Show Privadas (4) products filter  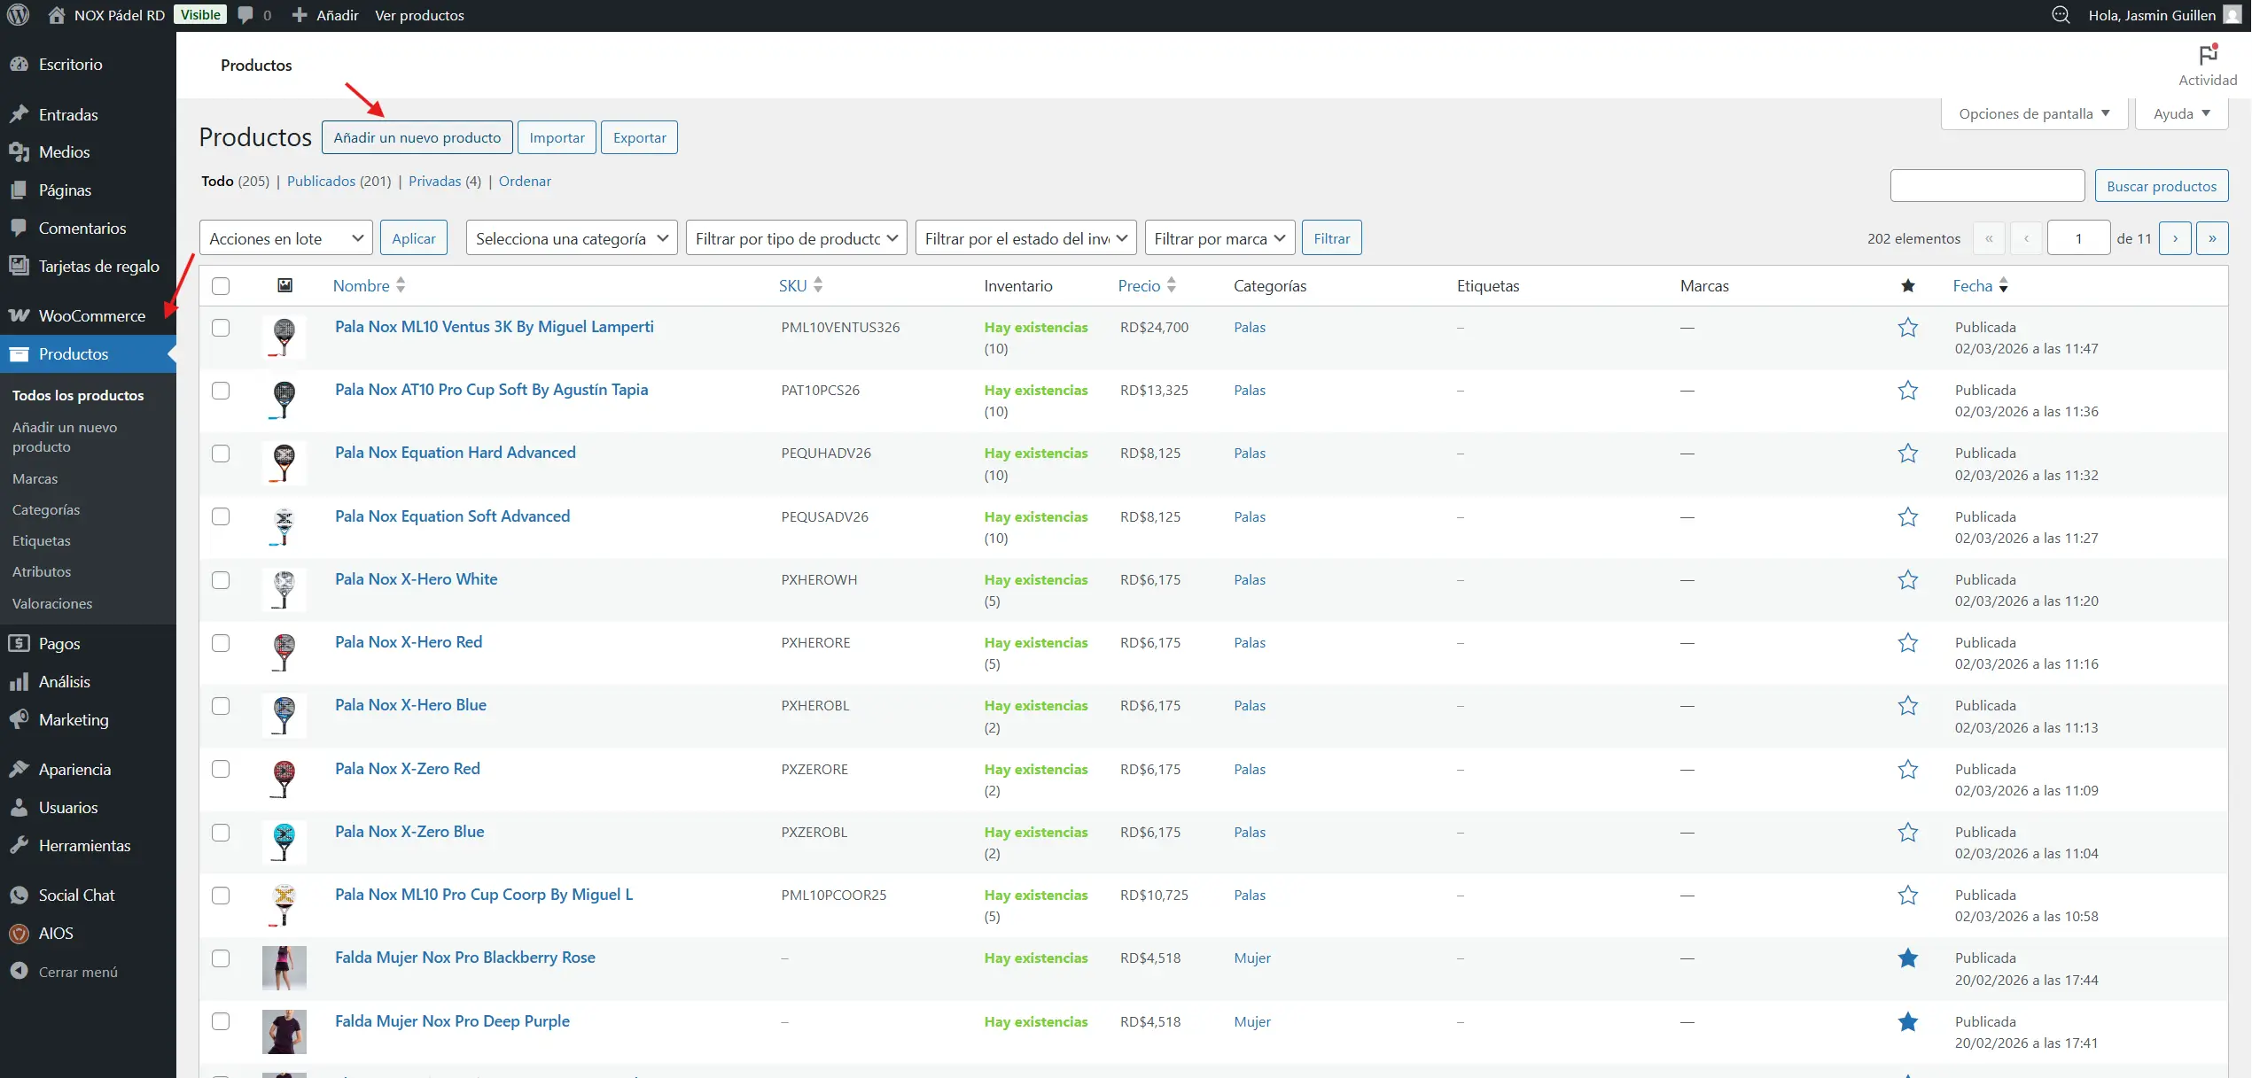coord(444,181)
